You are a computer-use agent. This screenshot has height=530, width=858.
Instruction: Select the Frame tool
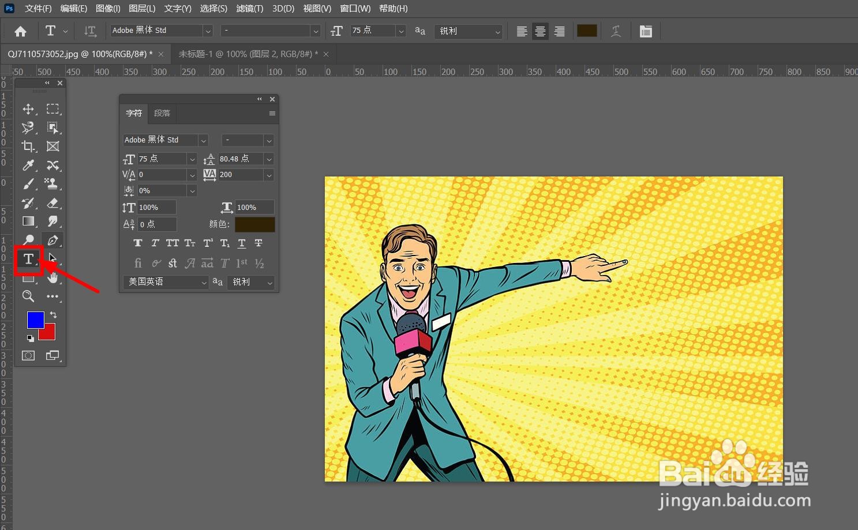coord(53,146)
